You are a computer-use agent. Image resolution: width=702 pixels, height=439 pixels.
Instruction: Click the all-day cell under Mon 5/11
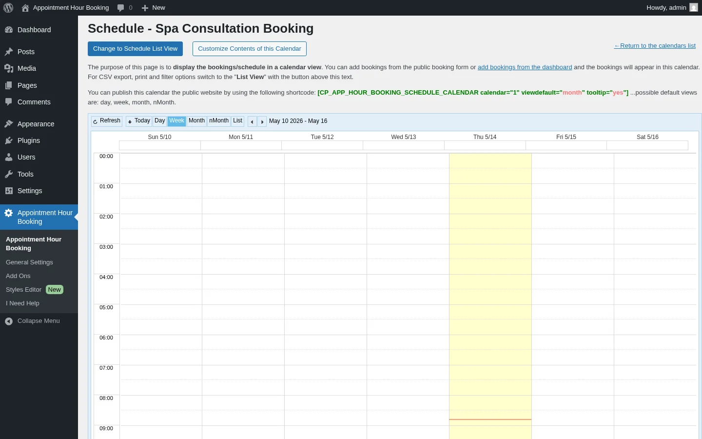[241, 145]
